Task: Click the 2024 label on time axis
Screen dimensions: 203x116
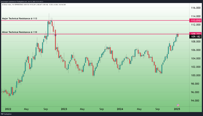Action: pos(120,109)
